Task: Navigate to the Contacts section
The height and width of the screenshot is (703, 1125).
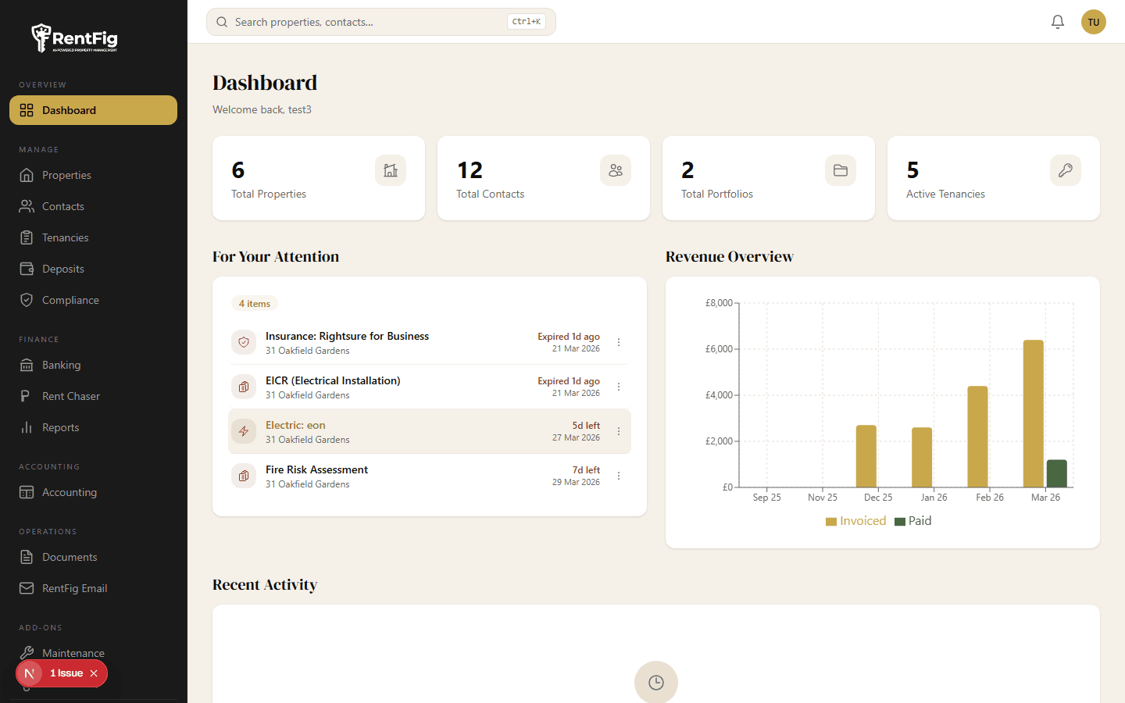Action: (x=63, y=206)
